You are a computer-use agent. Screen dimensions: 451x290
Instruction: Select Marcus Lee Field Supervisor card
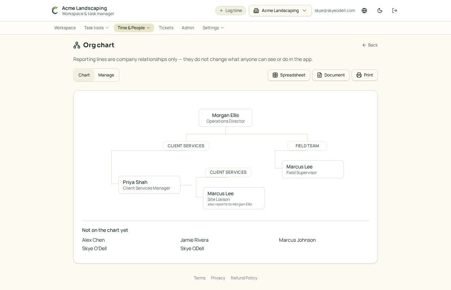click(x=313, y=169)
